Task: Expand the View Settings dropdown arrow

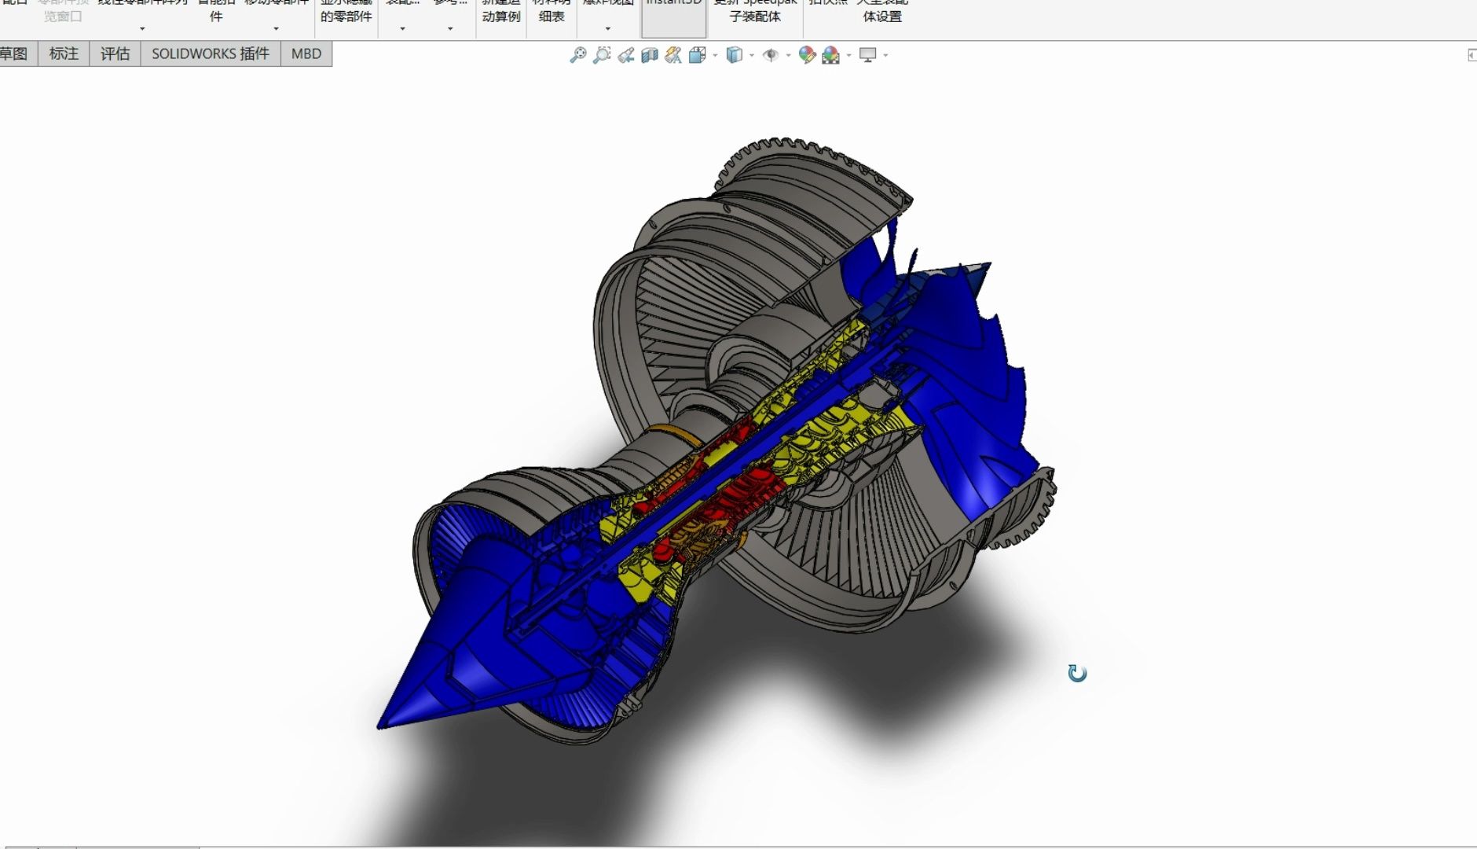Action: pyautogui.click(x=885, y=55)
